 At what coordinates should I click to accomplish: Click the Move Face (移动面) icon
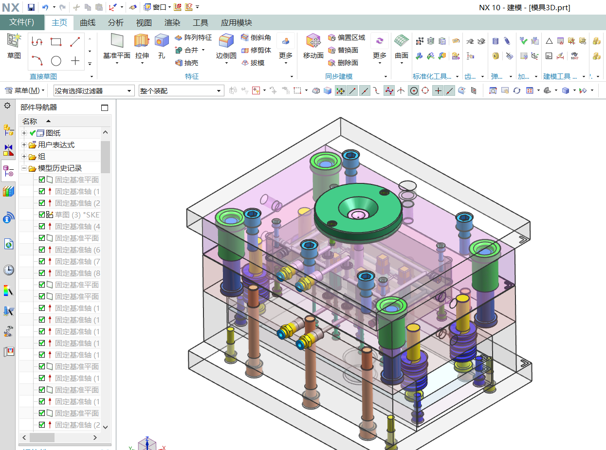[313, 41]
